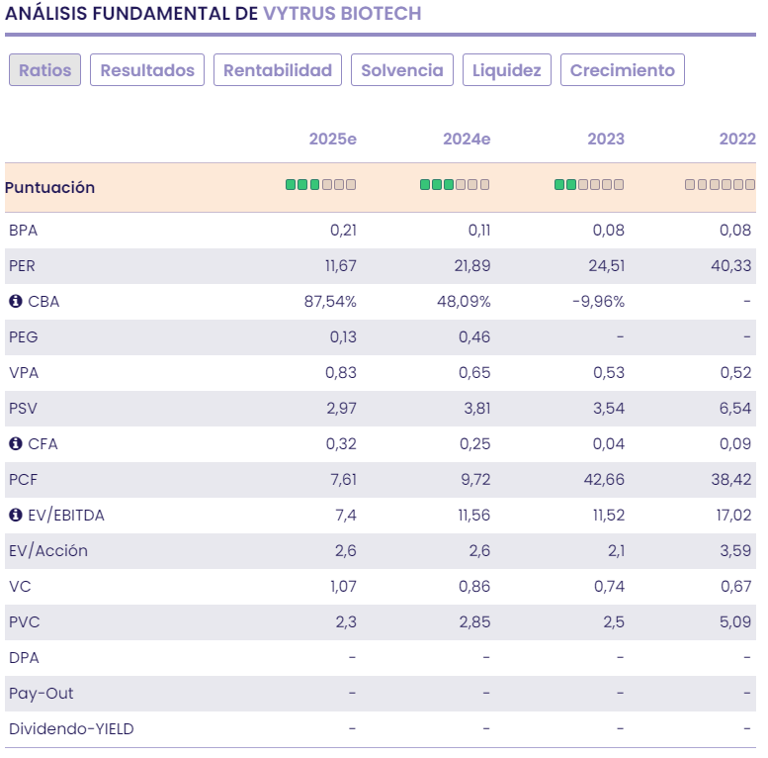Click the 2025e column header
Image resolution: width=768 pixels, height=758 pixels.
[332, 139]
